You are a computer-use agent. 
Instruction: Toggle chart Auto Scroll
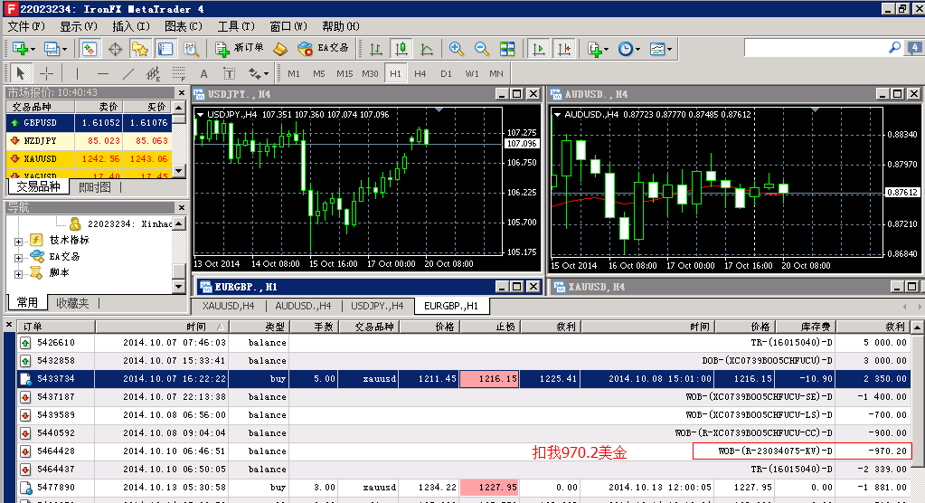[539, 49]
